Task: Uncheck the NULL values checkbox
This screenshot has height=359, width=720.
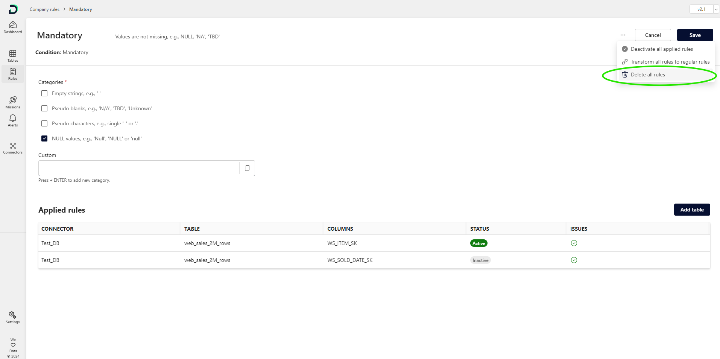Action: coord(44,138)
